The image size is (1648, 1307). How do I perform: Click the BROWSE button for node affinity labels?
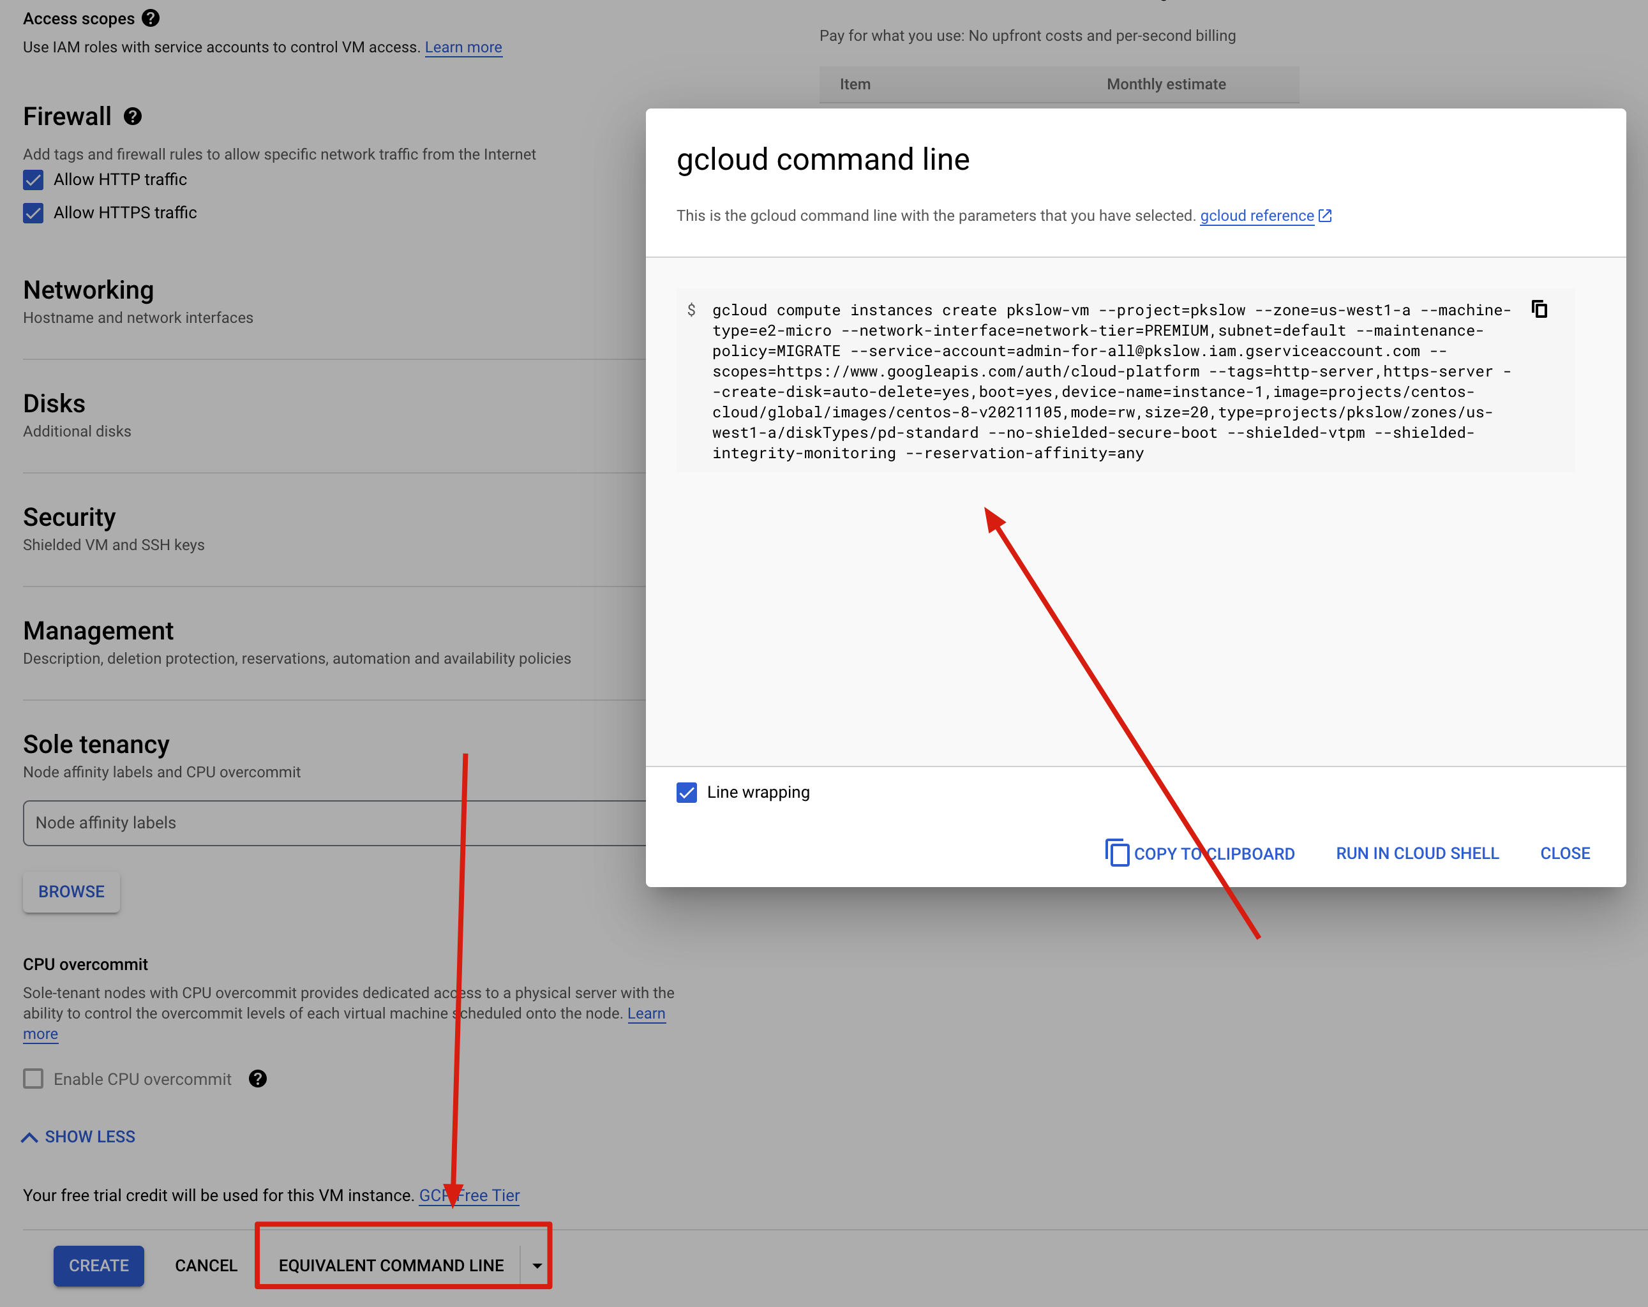(71, 891)
